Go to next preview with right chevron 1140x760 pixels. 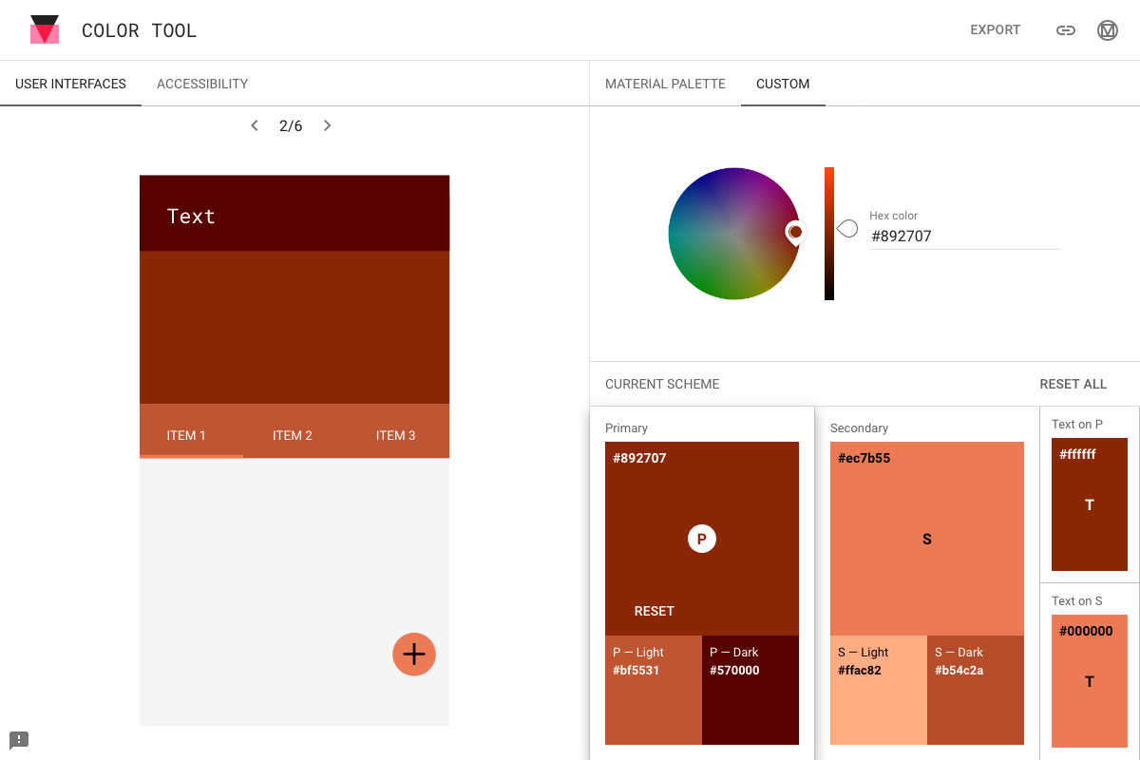(327, 124)
